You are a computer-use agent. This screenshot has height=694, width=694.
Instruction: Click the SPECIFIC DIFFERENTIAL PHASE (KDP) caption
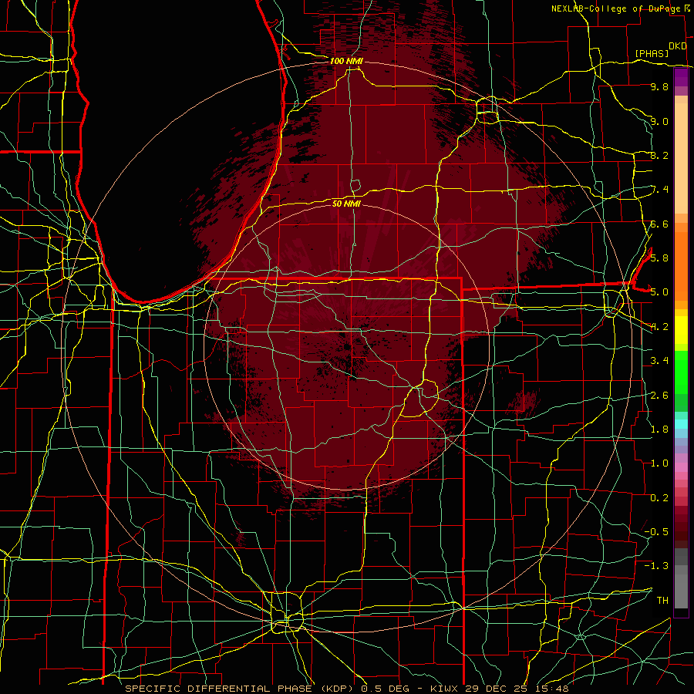click(241, 689)
